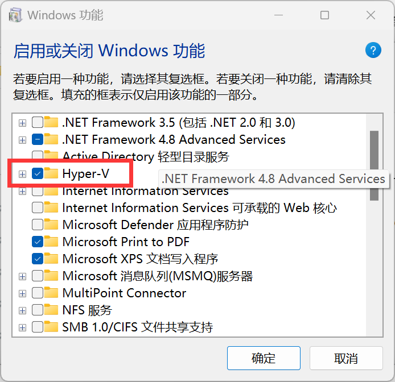395x382 pixels.
Task: Select the Microsoft Print to PDF entry
Action: [x=126, y=242]
